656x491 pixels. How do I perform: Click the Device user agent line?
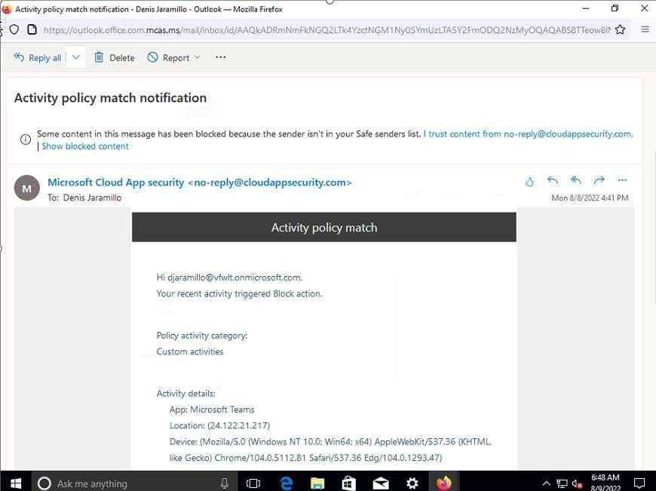[330, 450]
